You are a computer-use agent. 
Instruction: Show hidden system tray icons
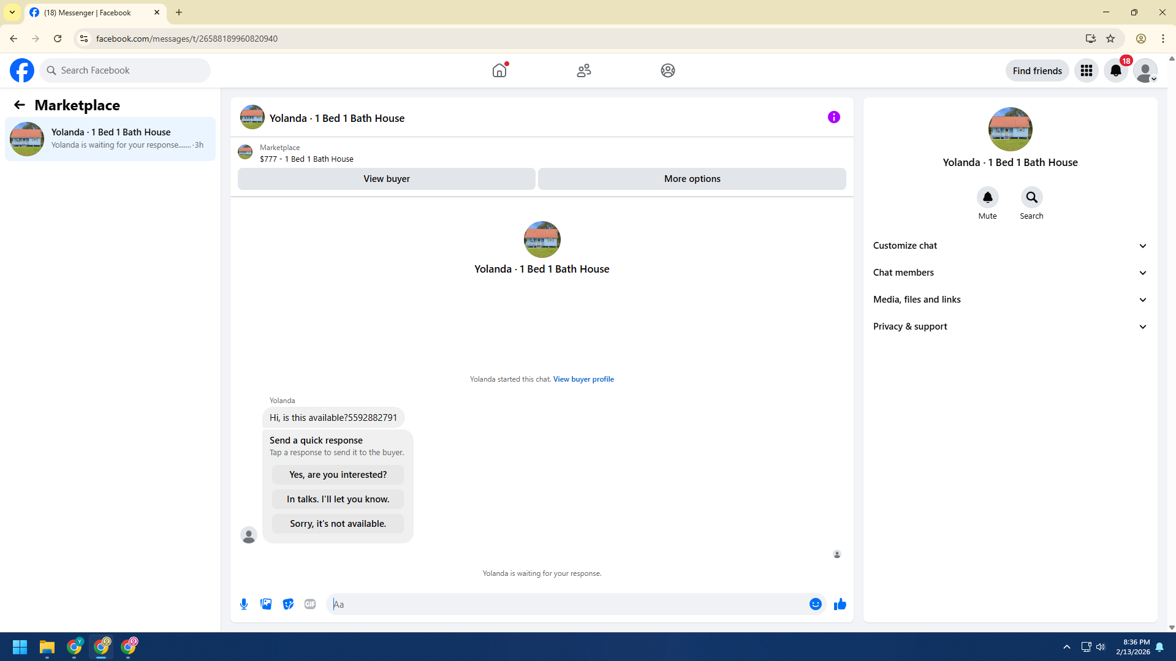click(x=1067, y=647)
